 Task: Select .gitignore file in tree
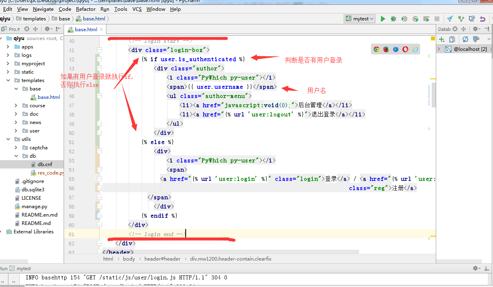pyautogui.click(x=32, y=181)
